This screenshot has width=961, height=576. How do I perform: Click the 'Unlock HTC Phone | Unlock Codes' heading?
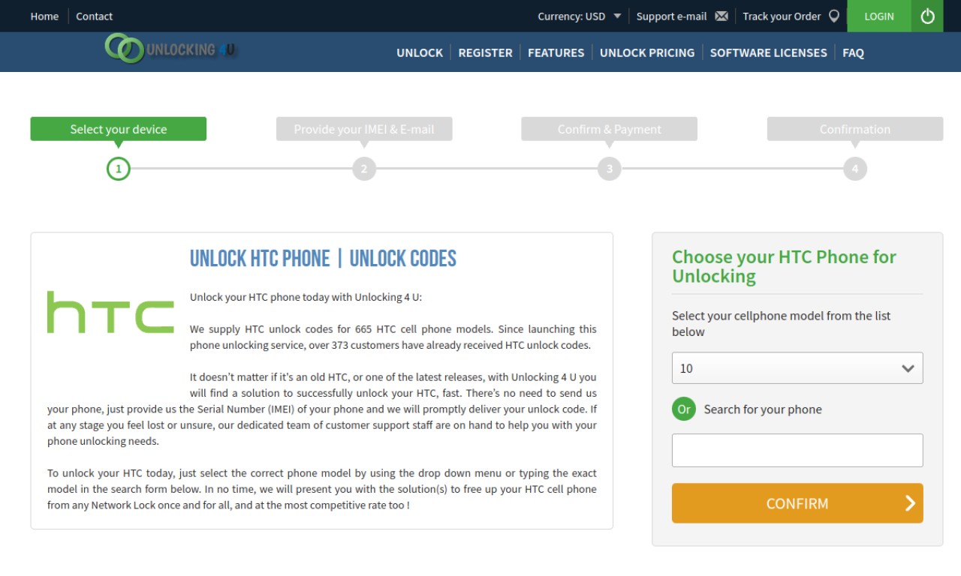tap(323, 259)
